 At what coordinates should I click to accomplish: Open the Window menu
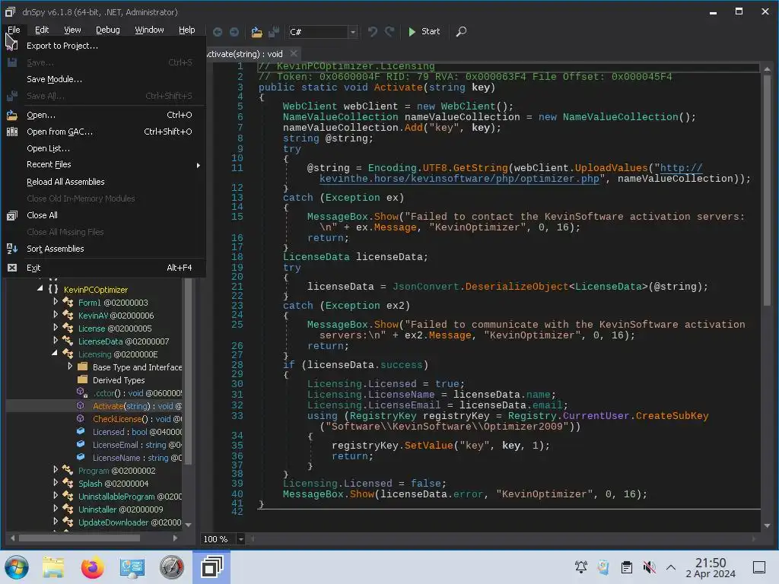(149, 30)
